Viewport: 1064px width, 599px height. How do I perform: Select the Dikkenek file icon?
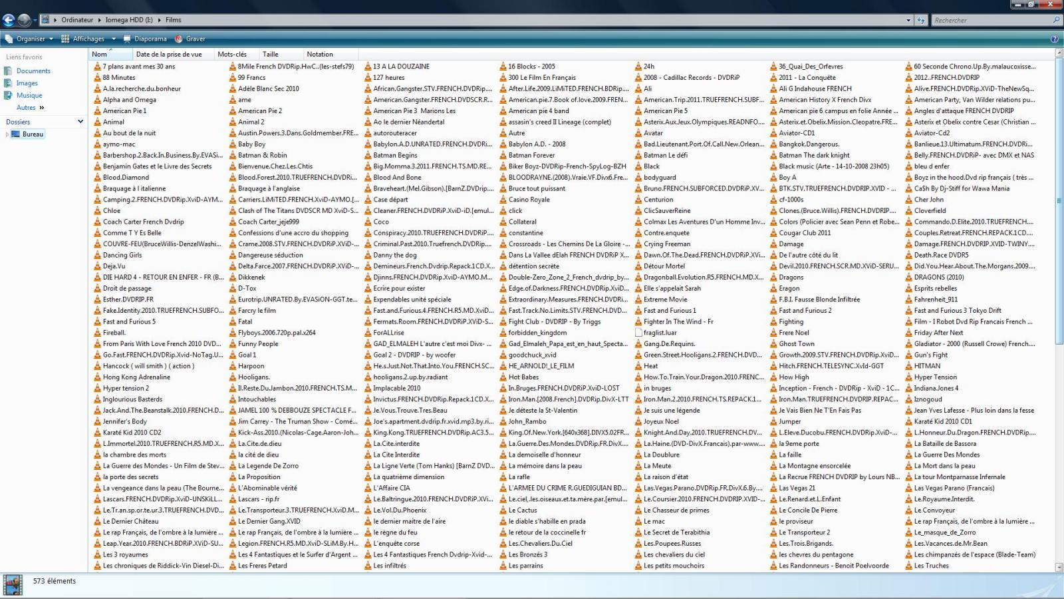click(x=233, y=277)
